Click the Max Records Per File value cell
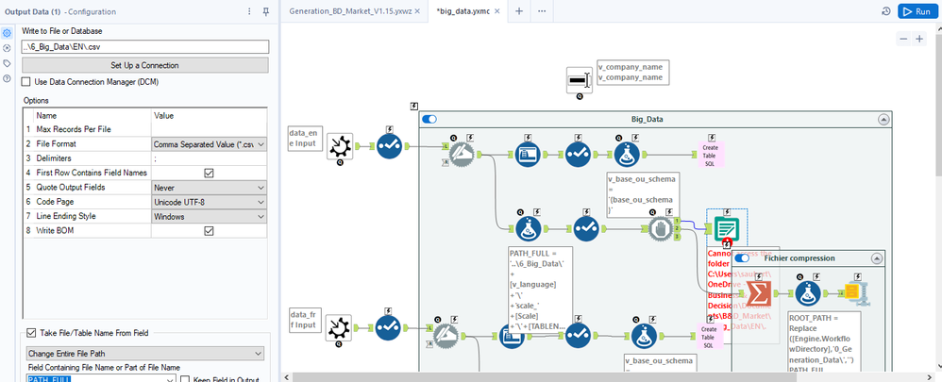 pos(209,130)
